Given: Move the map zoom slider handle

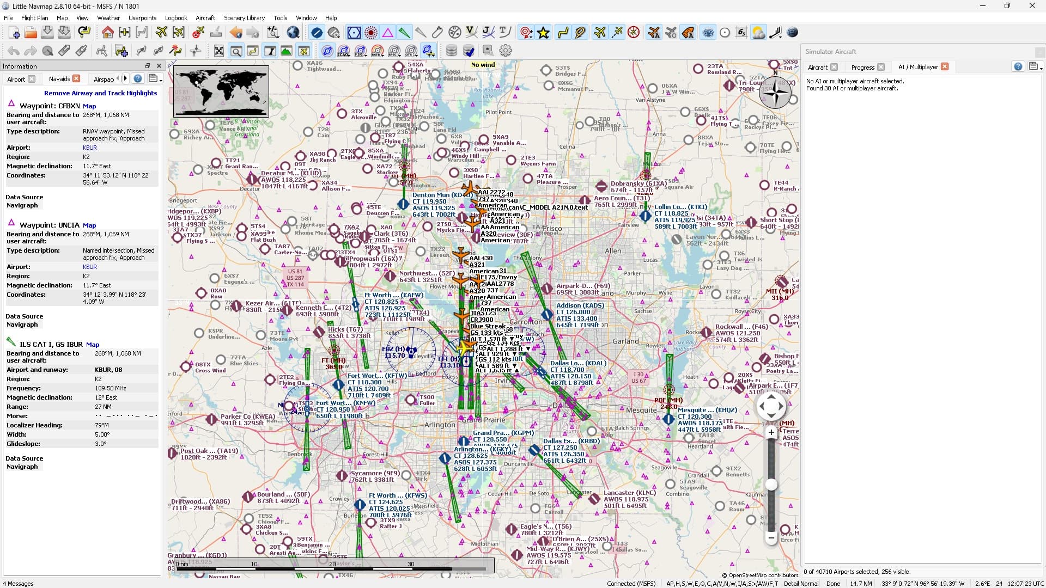Looking at the screenshot, I should pos(771,484).
